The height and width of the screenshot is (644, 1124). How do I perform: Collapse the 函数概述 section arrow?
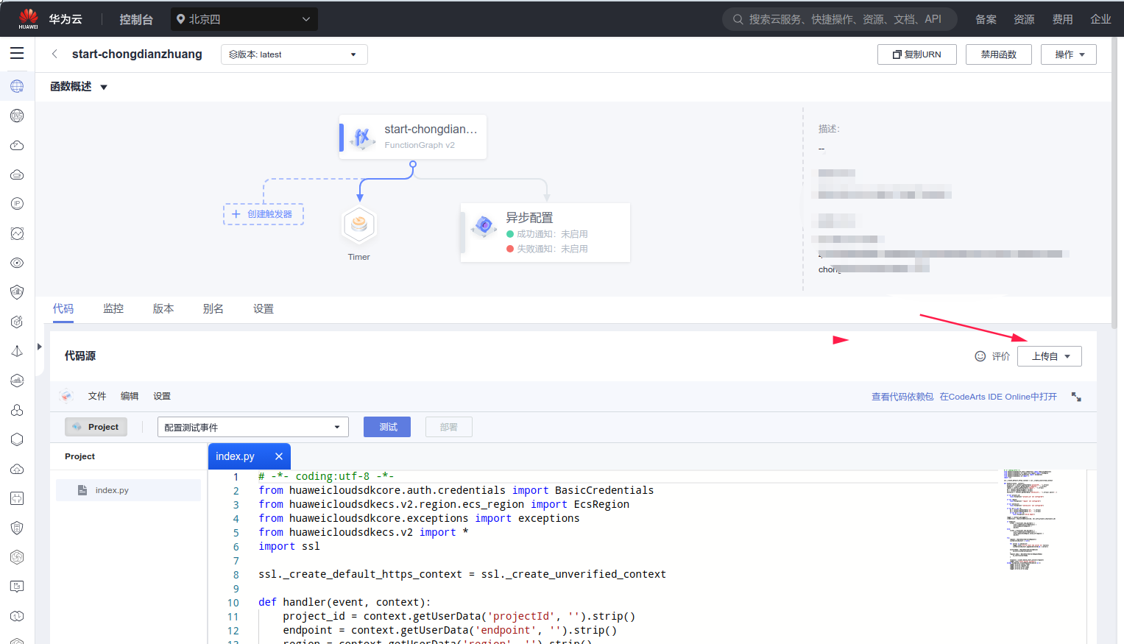[104, 87]
